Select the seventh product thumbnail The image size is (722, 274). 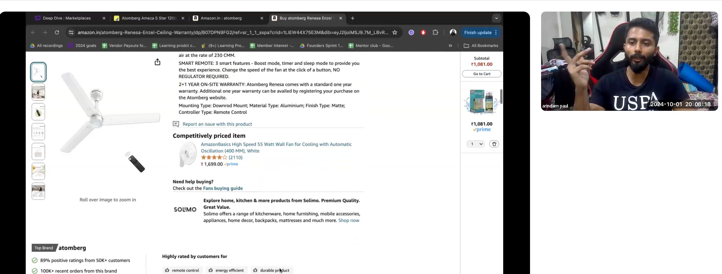pos(38,191)
